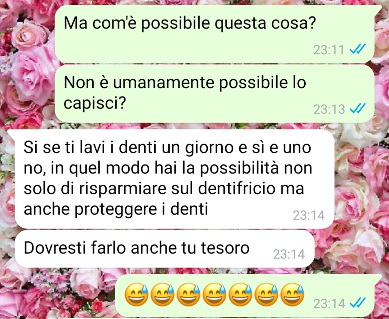Click 23:14 timestamp on the dentifricio message
The width and height of the screenshot is (389, 319).
[309, 215]
